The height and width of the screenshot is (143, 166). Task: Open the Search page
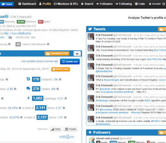pos(87,4)
